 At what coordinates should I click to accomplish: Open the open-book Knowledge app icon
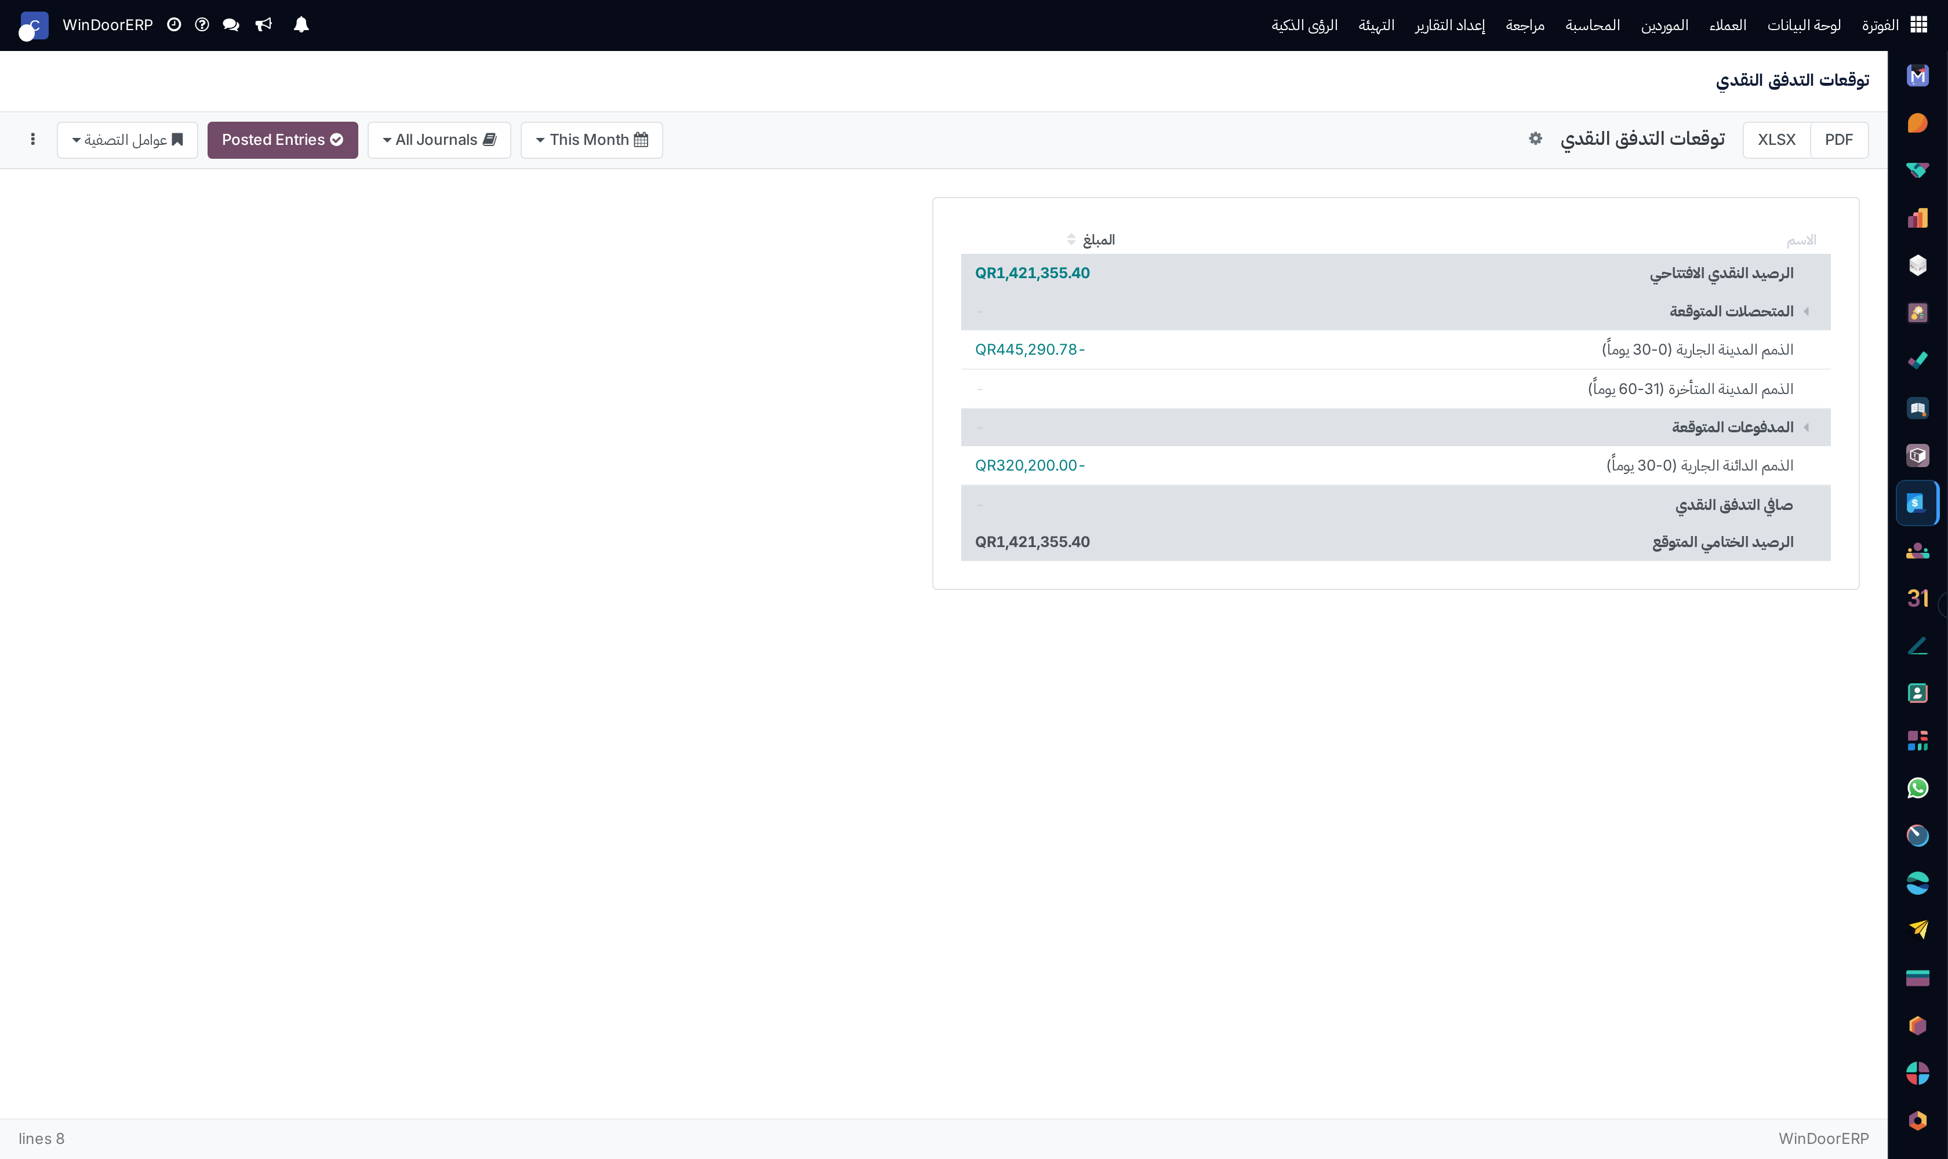pyautogui.click(x=1917, y=409)
